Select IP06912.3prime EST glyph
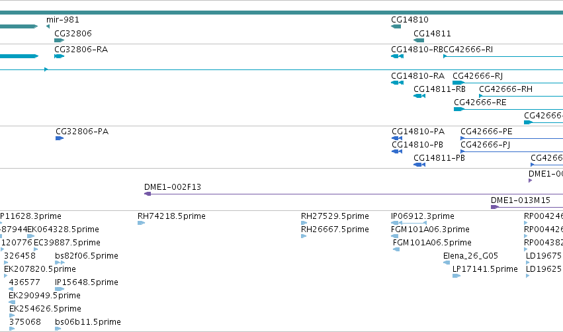The image size is (563, 332). [x=409, y=223]
